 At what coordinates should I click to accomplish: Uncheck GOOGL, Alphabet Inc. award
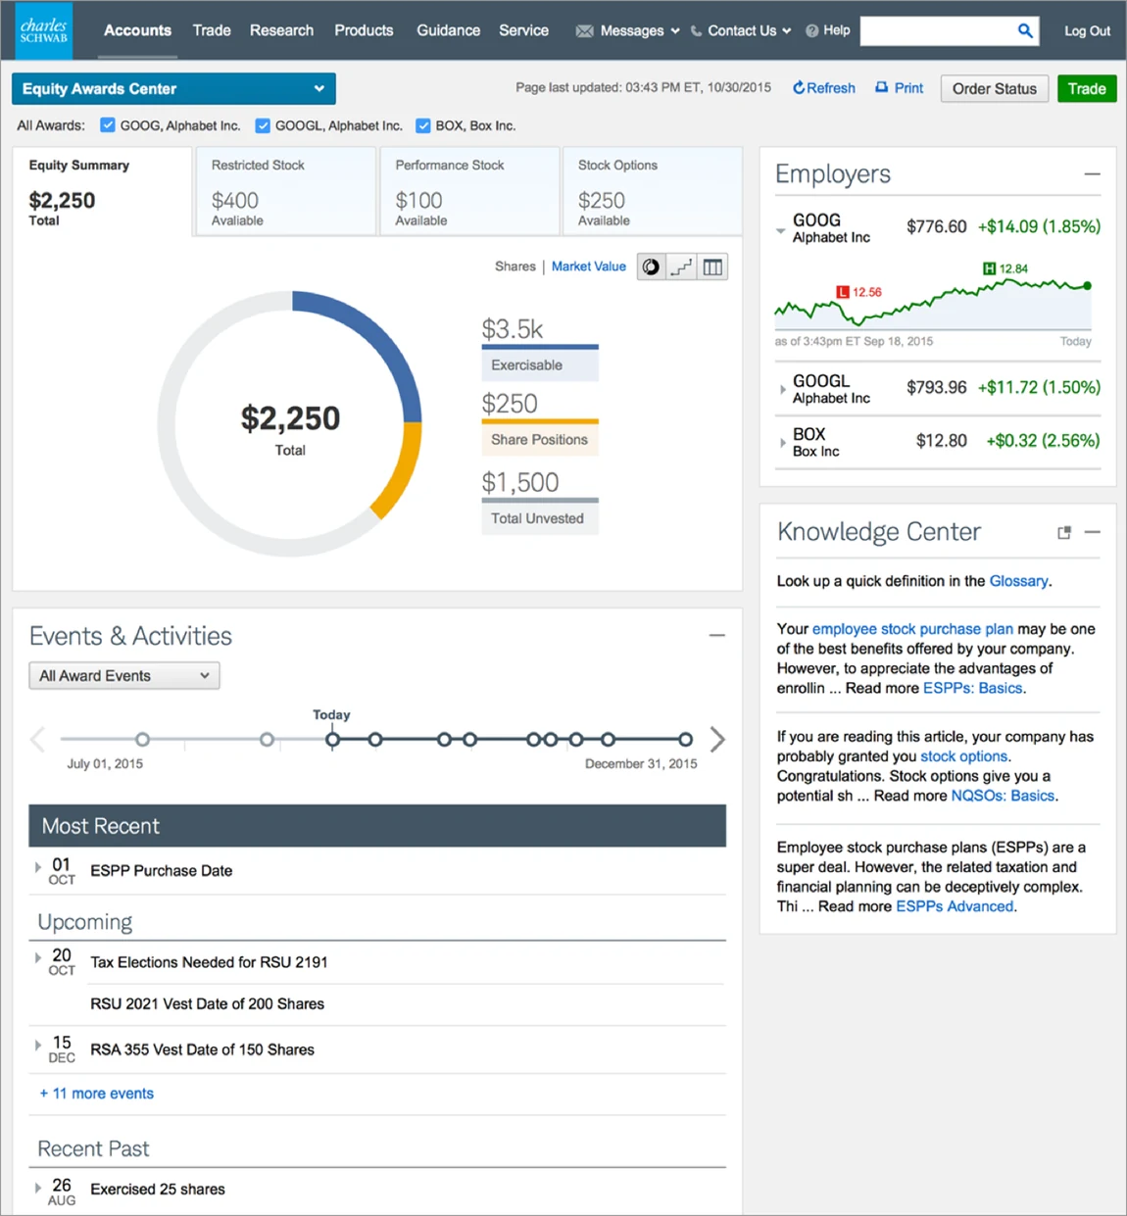point(263,125)
